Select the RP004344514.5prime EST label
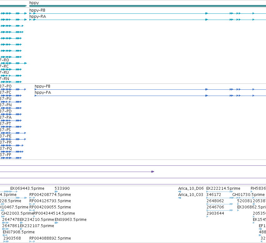This screenshot has width=266, height=243. point(54,213)
